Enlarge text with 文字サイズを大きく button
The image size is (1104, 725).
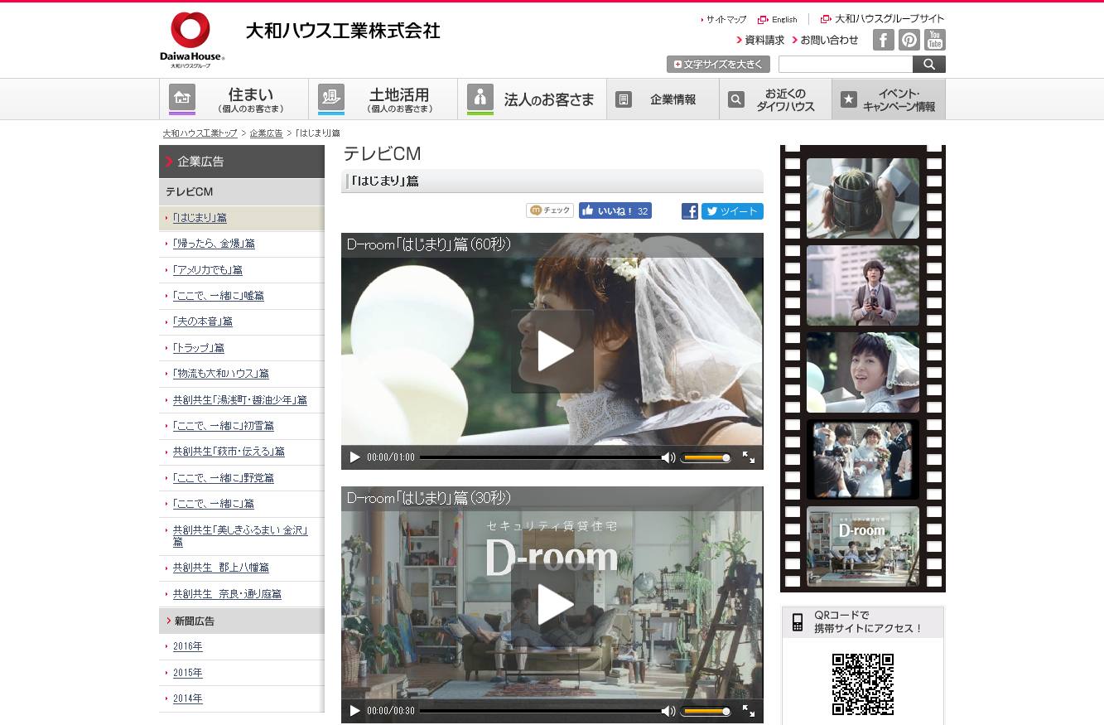(x=718, y=65)
